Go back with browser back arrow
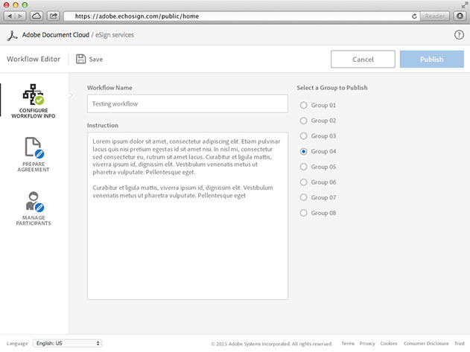This screenshot has height=352, width=470. point(10,16)
